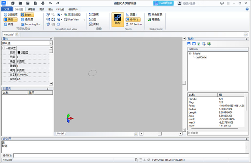251x163 pixels.
Task: Switch to the 编辑器 ribbon tab
Action: pyautogui.click(x=31, y=9)
